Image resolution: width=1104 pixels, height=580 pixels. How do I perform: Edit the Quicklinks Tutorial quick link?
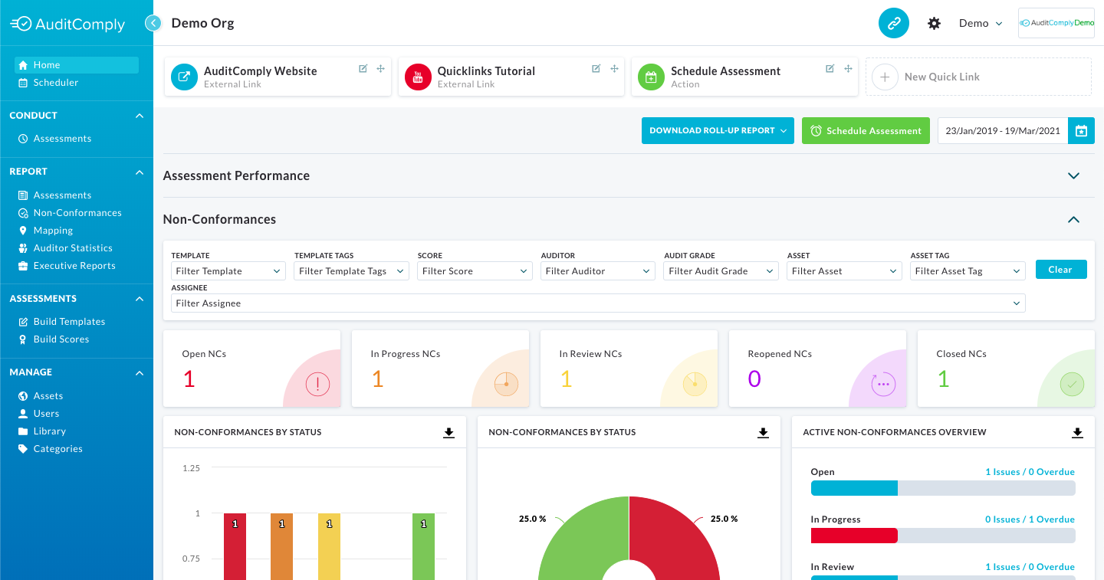click(x=596, y=69)
